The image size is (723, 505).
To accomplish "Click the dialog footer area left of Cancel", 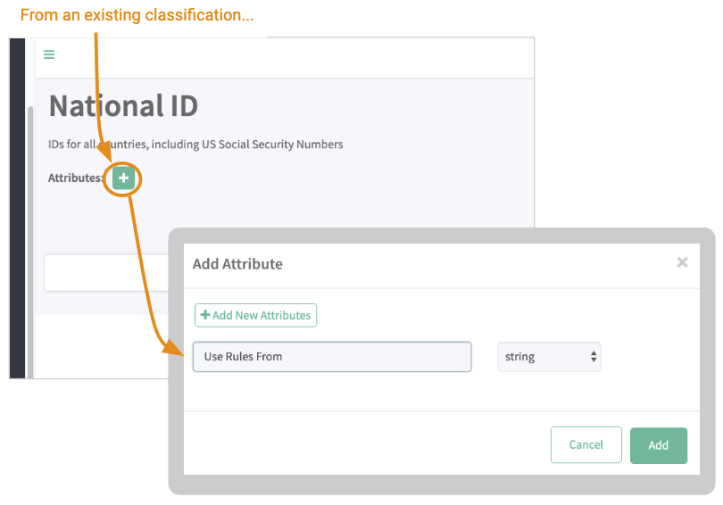I will coord(357,444).
